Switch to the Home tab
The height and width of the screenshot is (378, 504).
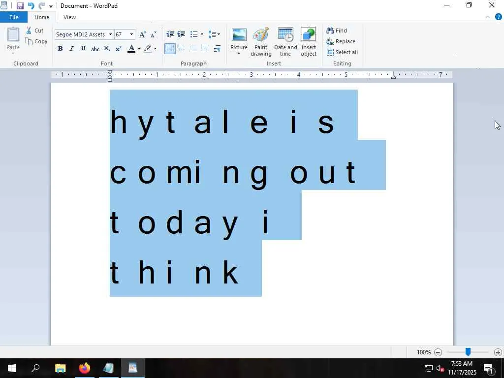tap(42, 17)
